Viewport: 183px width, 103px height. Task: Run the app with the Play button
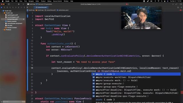point(19,4)
